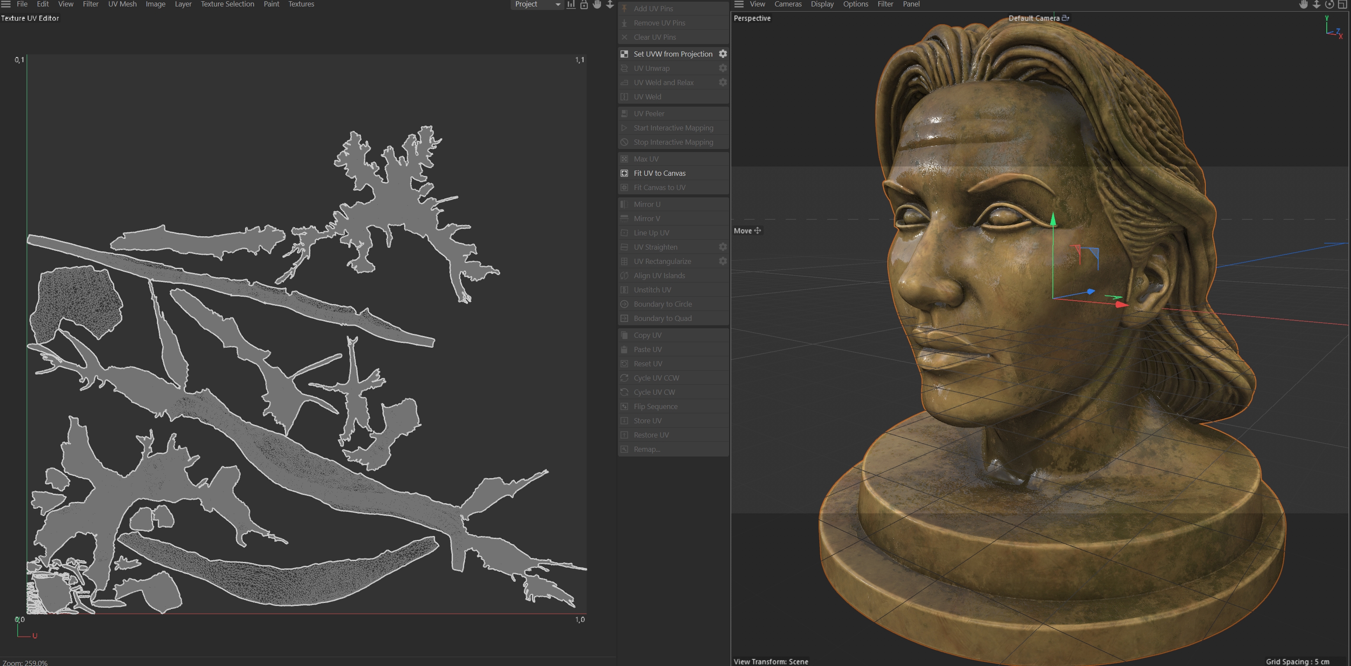Toggle the UV editor lock icon

(x=584, y=4)
